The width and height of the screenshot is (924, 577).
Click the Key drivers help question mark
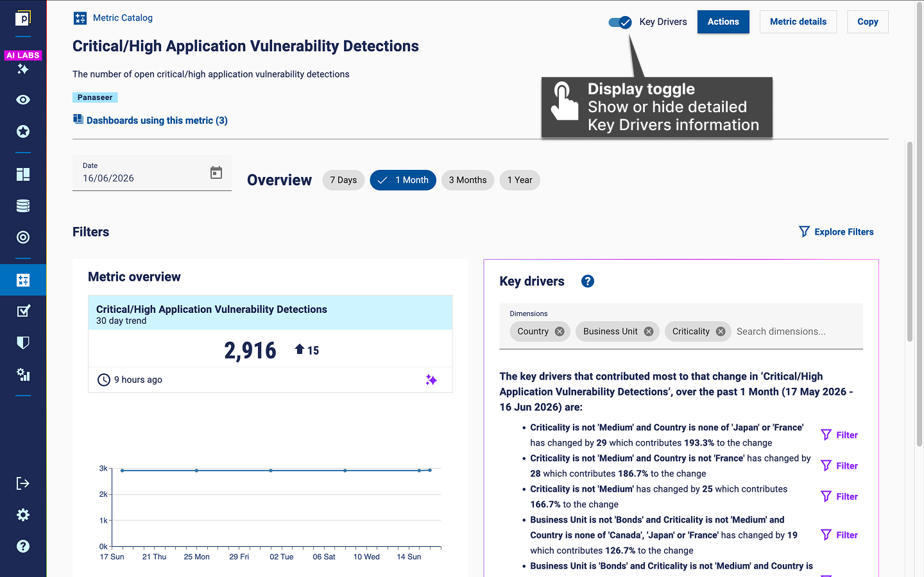point(587,281)
